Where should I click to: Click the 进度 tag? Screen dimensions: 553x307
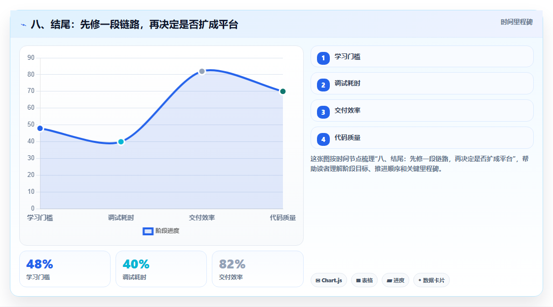(395, 280)
